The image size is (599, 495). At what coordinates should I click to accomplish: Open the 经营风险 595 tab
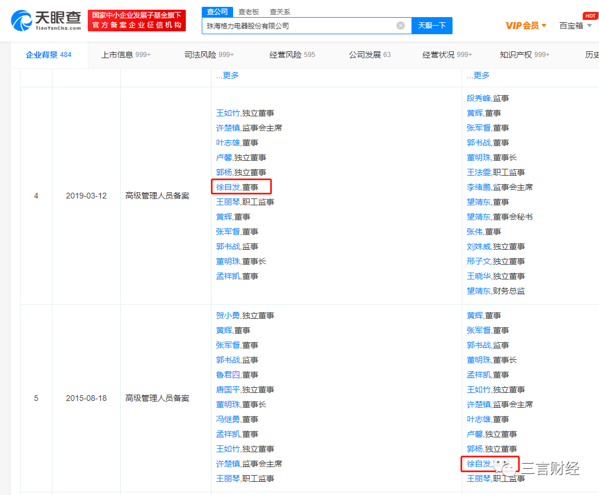click(x=292, y=55)
